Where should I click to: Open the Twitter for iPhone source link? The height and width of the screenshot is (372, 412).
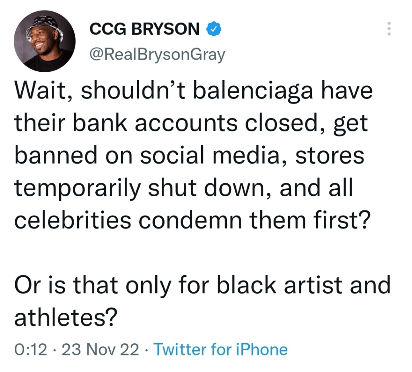221,349
